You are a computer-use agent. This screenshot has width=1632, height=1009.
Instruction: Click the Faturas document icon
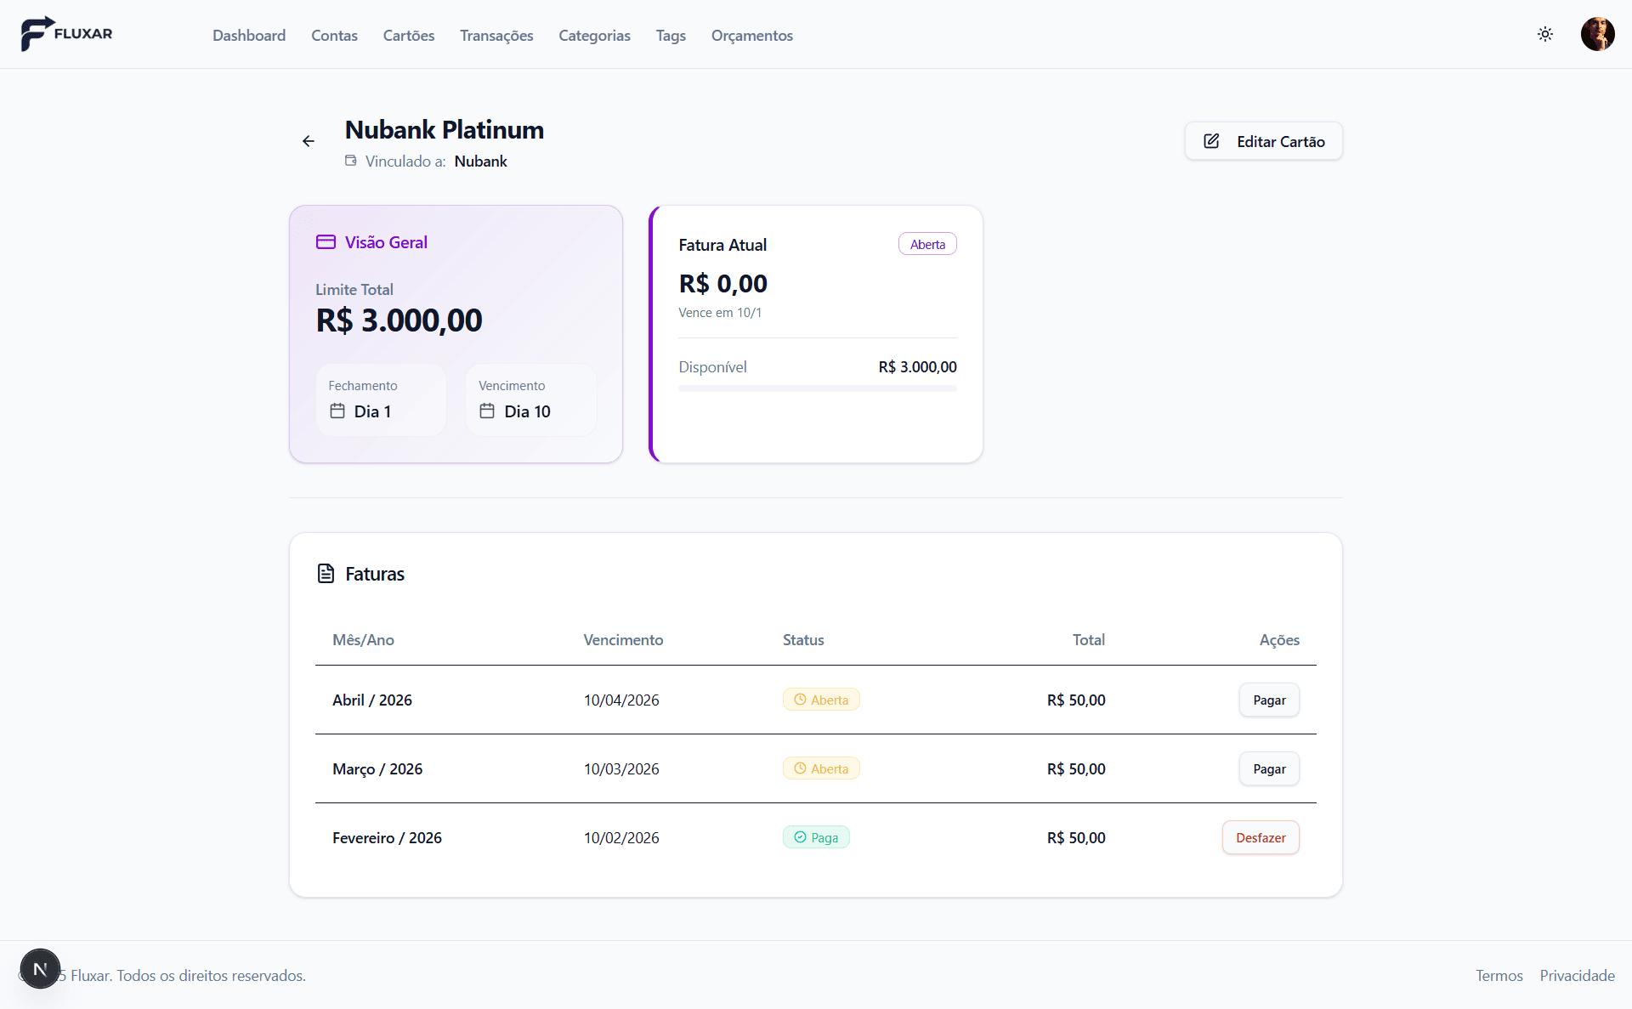pyautogui.click(x=326, y=574)
